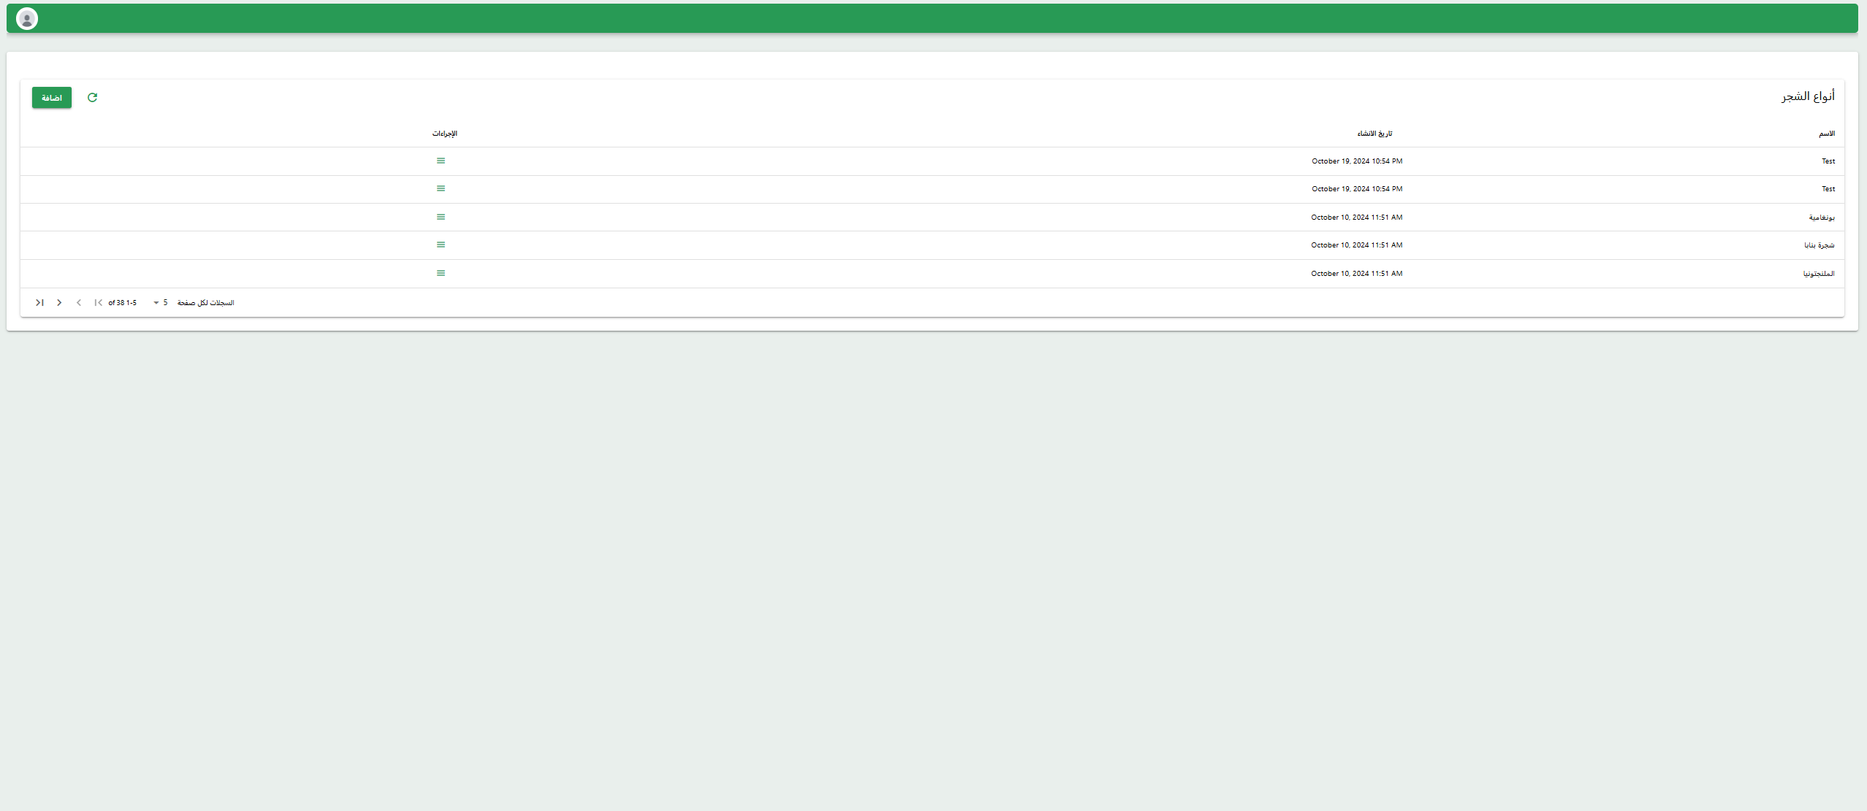Sort by تاريخ الانشاء column header
The height and width of the screenshot is (811, 1867).
coord(1374,134)
